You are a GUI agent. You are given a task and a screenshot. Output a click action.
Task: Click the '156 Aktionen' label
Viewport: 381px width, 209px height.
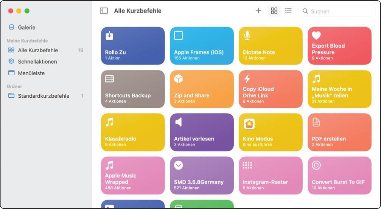tap(187, 58)
